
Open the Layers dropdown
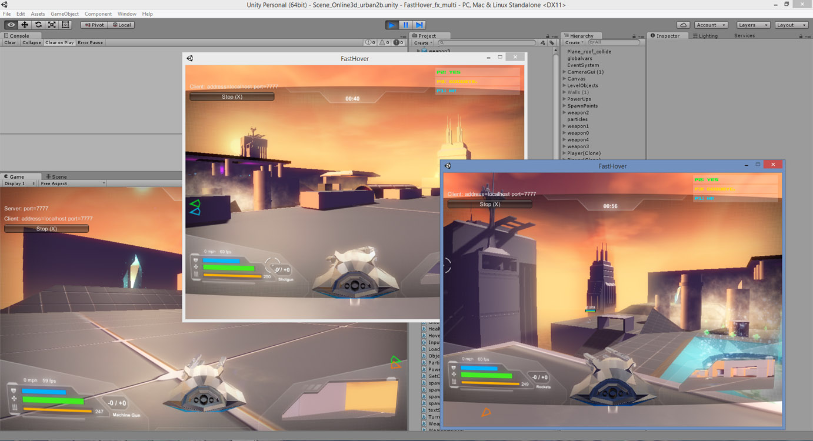[752, 25]
